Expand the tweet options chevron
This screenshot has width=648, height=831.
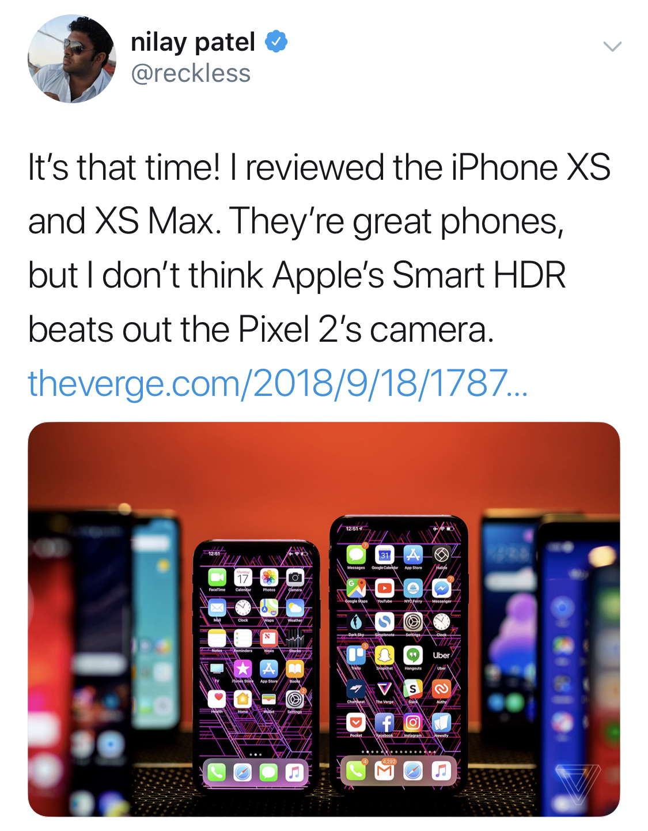(612, 47)
